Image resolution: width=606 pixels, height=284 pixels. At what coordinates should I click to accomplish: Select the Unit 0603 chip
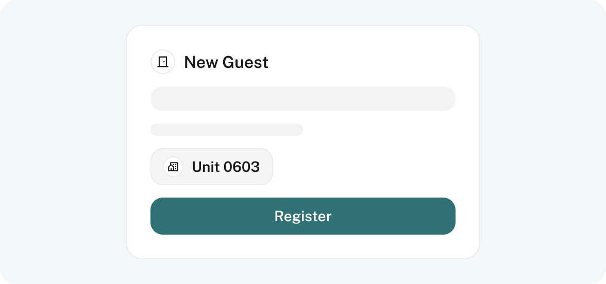(x=212, y=167)
